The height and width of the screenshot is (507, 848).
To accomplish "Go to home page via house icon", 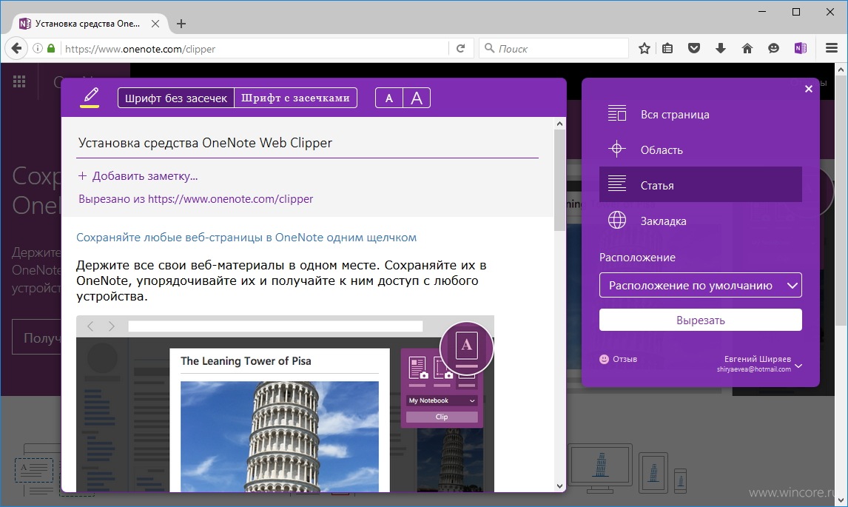I will click(x=747, y=49).
